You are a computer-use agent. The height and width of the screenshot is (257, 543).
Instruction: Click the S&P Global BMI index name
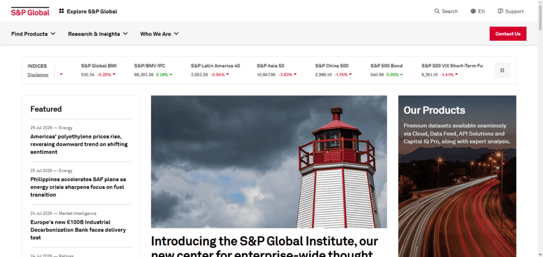[x=99, y=66]
